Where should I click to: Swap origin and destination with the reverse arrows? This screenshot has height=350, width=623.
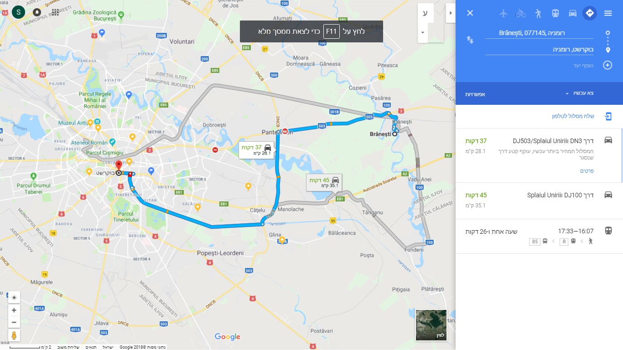click(x=470, y=40)
